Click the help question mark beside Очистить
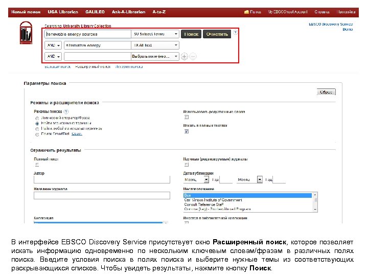Viewport: 368px width, 276px height. 235,32
